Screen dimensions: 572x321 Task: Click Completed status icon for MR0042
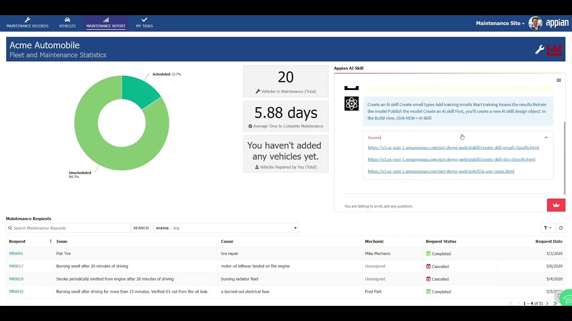tap(428, 292)
